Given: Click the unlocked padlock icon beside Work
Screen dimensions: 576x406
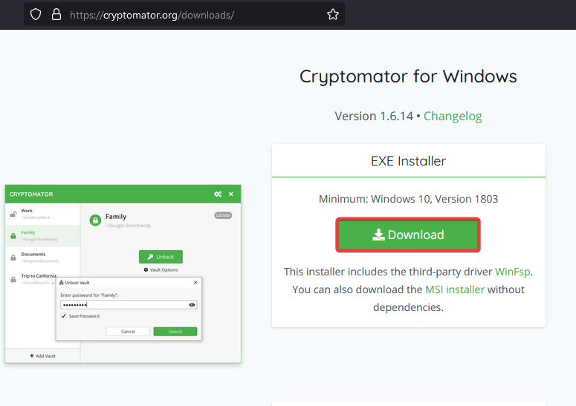Looking at the screenshot, I should (13, 214).
